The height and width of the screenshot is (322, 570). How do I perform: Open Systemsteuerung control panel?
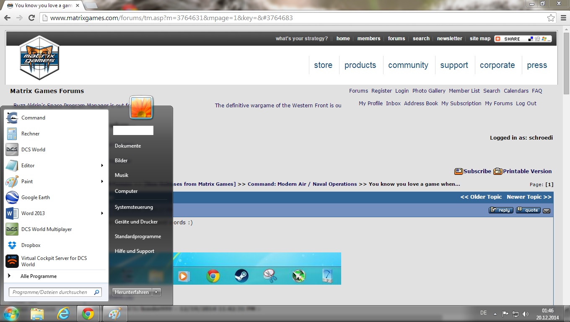[x=134, y=207]
